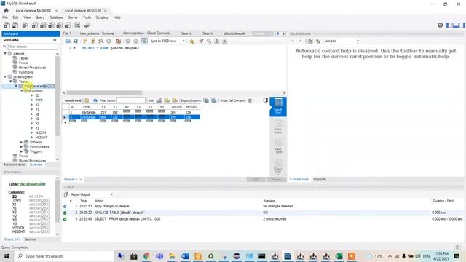The width and height of the screenshot is (466, 262).
Task: Stop the executing query
Action: point(108,41)
